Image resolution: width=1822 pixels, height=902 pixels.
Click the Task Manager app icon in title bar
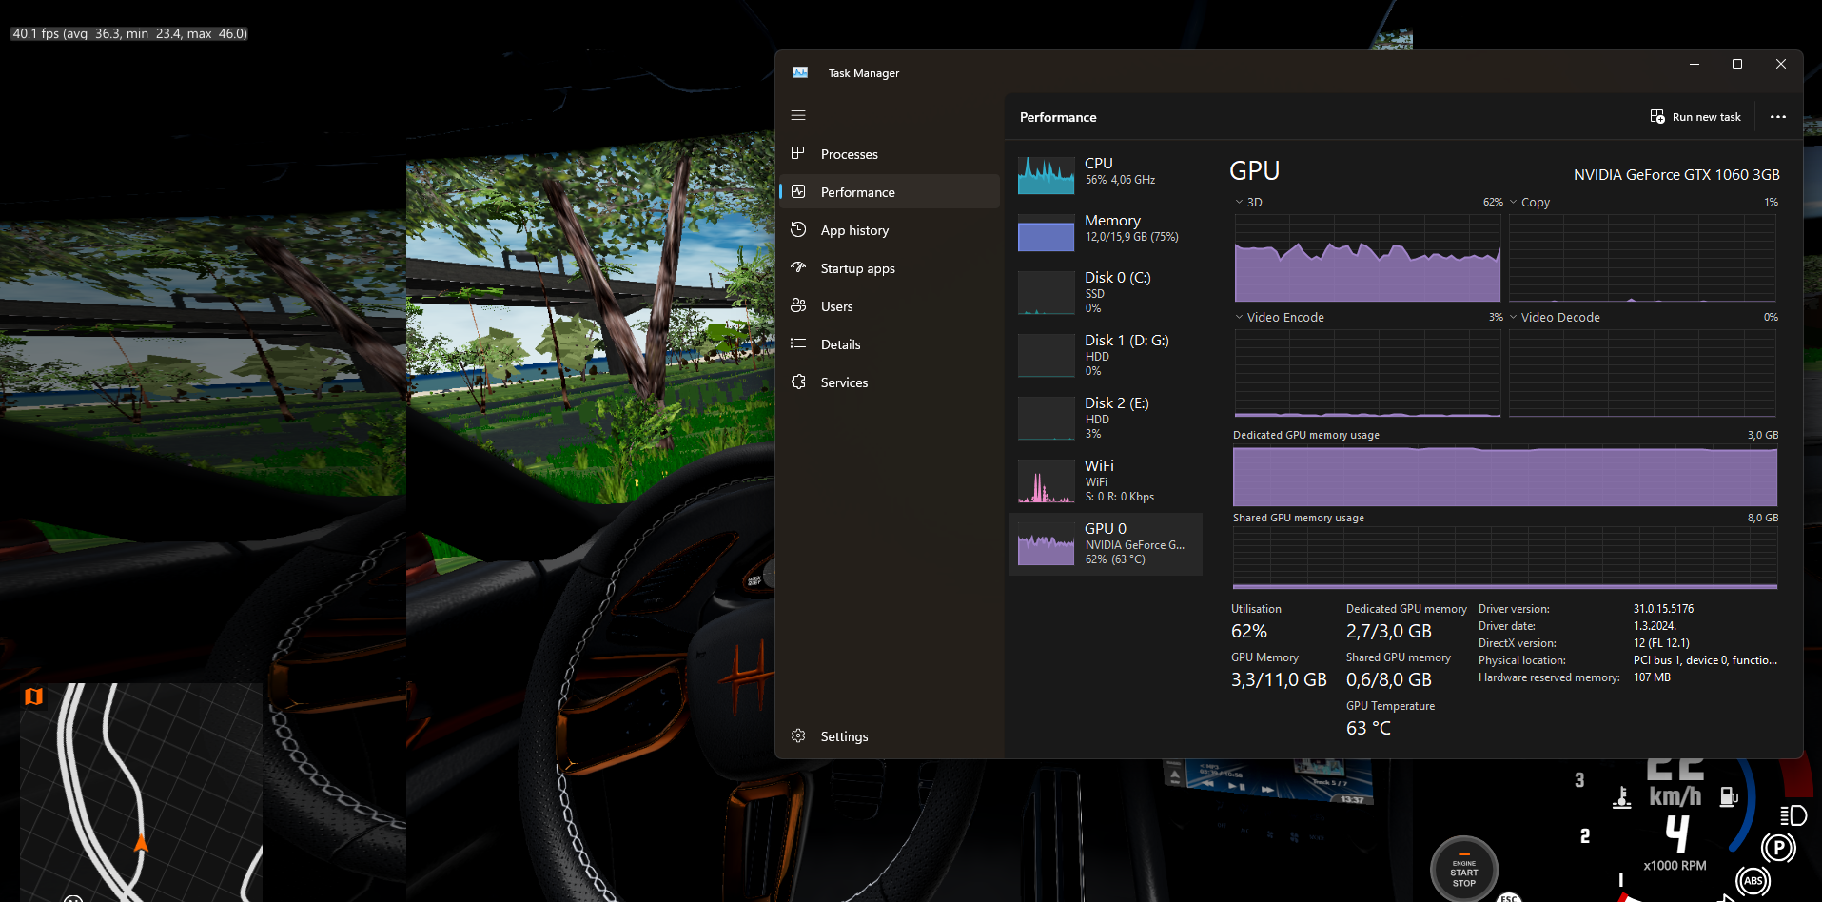[800, 72]
